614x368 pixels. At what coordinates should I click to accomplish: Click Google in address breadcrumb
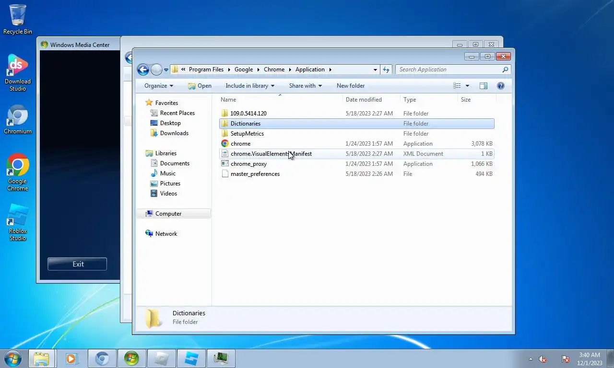[x=244, y=69]
